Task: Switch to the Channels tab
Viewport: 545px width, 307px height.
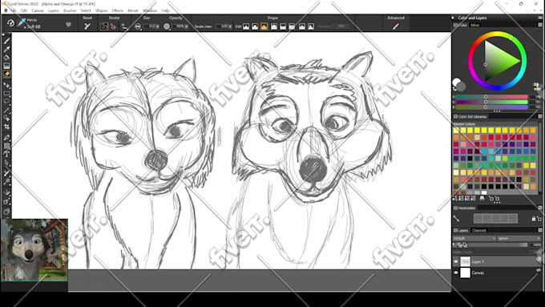Action: 479,231
